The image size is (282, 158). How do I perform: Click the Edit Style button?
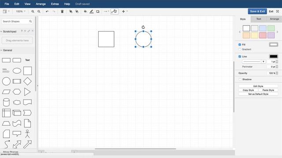tap(258, 86)
